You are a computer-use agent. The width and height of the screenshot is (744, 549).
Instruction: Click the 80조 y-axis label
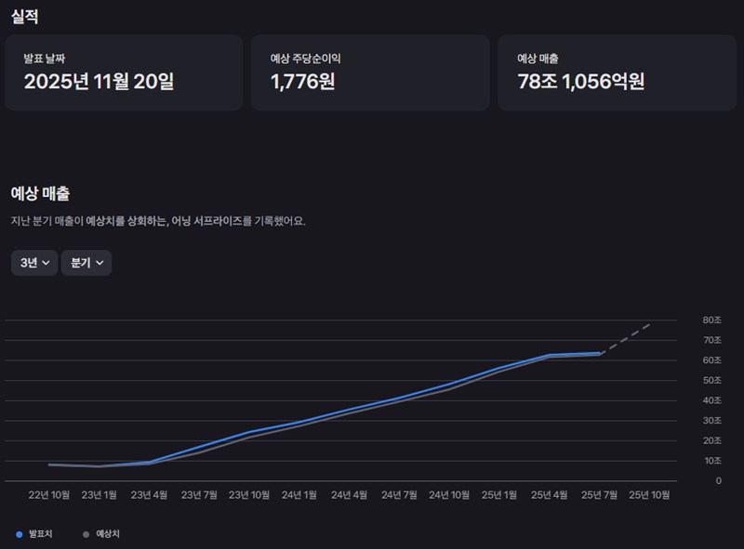click(x=711, y=320)
